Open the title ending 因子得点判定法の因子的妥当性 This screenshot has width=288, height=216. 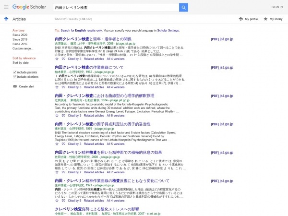(x=103, y=124)
